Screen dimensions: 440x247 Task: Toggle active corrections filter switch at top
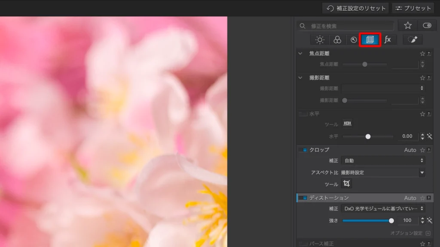tap(427, 26)
